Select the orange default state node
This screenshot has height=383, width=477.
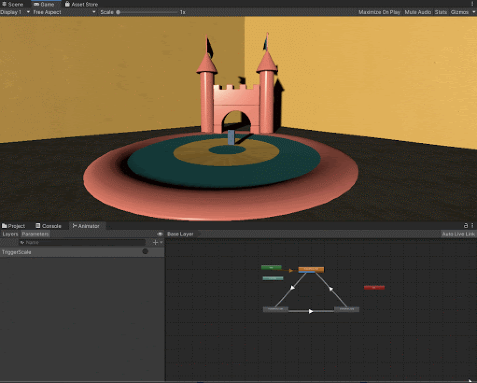(x=311, y=270)
